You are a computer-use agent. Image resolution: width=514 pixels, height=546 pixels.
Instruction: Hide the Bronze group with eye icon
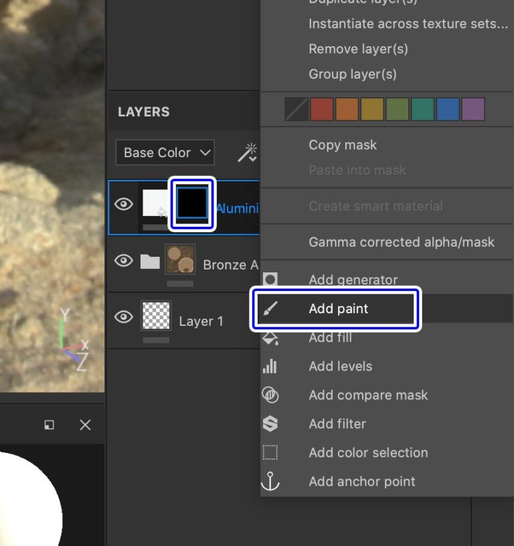pyautogui.click(x=124, y=260)
